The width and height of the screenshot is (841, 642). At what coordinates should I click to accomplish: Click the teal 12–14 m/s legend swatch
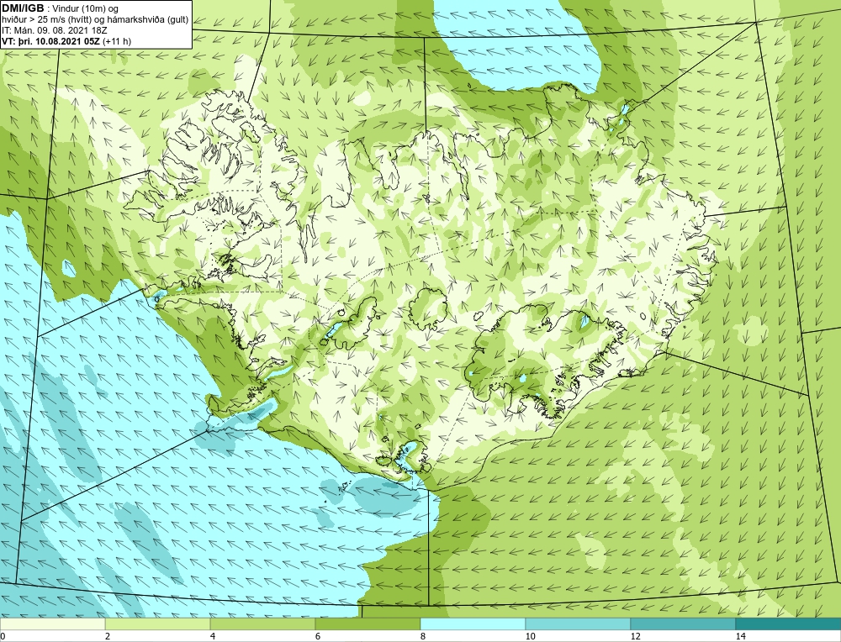pyautogui.click(x=683, y=624)
